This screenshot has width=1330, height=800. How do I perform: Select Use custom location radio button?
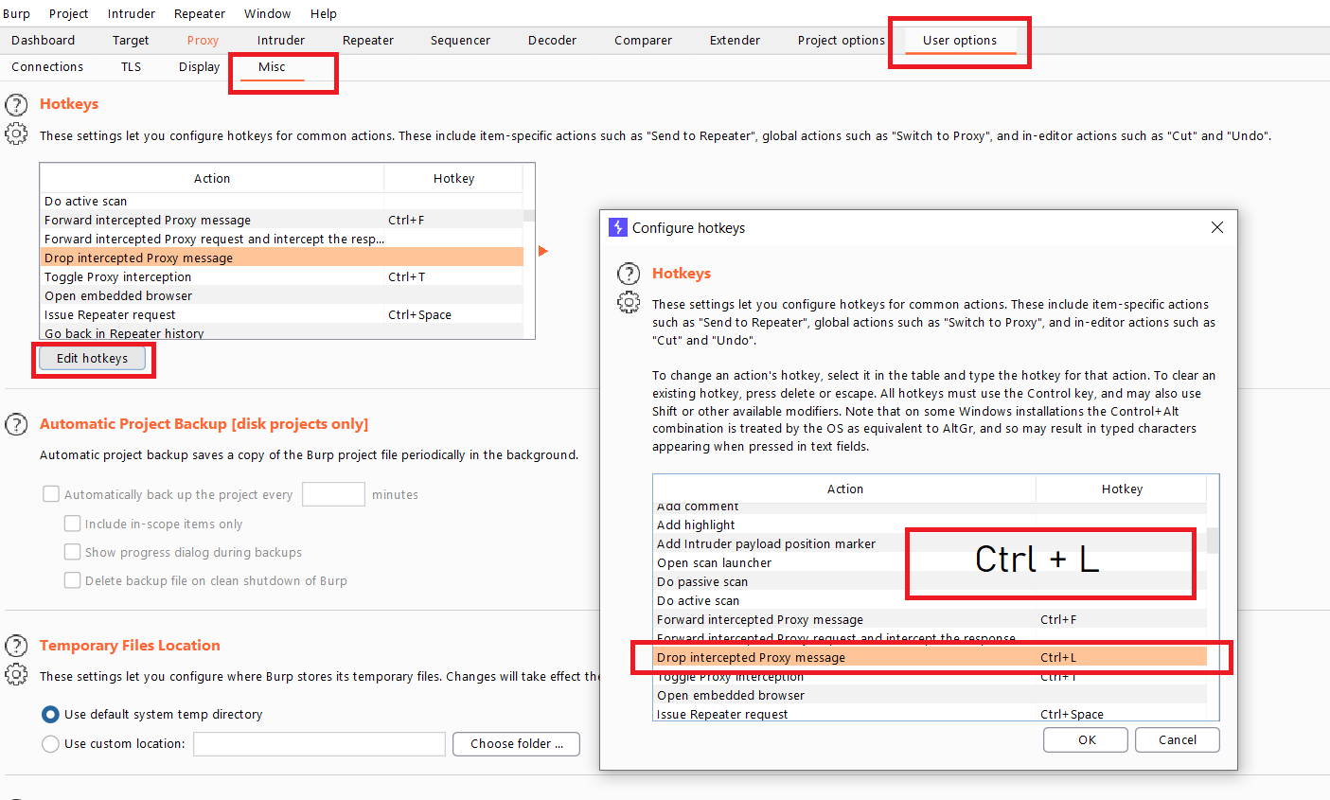[49, 743]
